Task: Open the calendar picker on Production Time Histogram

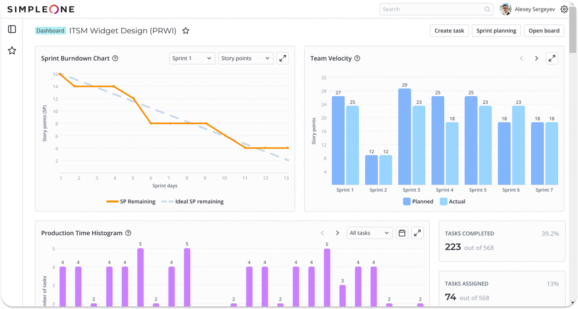Action: point(402,233)
